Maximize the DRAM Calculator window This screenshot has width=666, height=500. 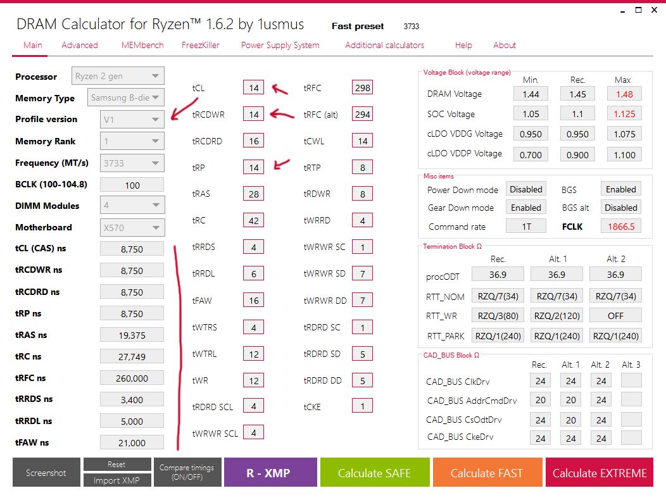tap(638, 9)
